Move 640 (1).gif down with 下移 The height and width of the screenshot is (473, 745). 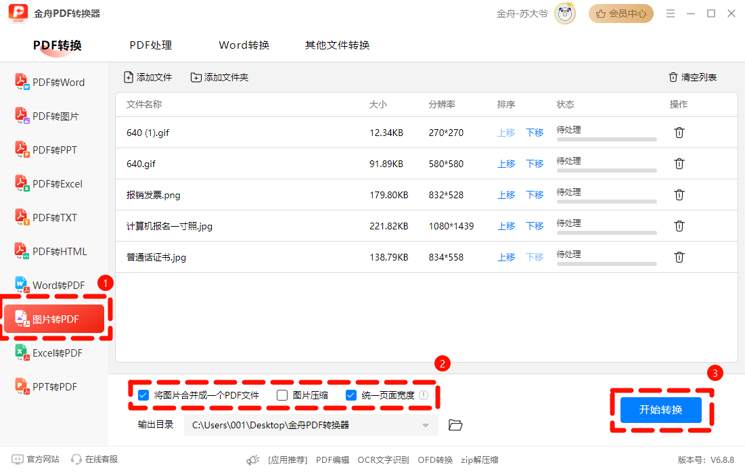pyautogui.click(x=535, y=133)
